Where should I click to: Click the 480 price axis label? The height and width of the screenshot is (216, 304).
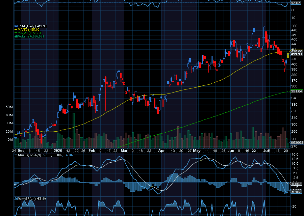tap(294, 26)
